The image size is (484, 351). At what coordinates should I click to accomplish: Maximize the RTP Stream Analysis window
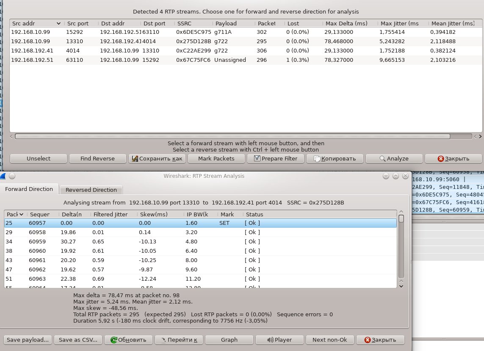(x=396, y=176)
